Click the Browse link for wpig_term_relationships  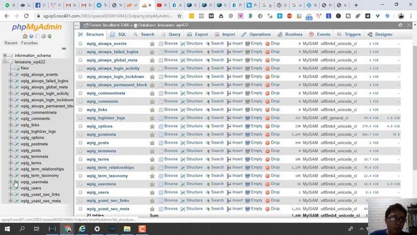[x=171, y=168]
